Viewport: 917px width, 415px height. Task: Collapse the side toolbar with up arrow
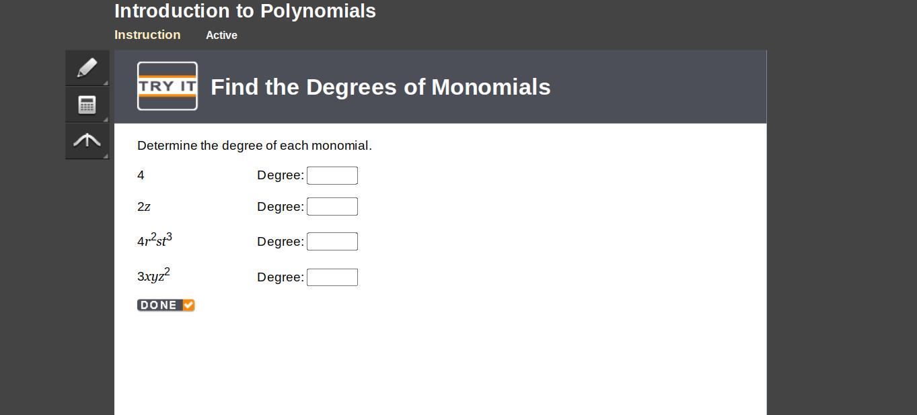click(87, 140)
